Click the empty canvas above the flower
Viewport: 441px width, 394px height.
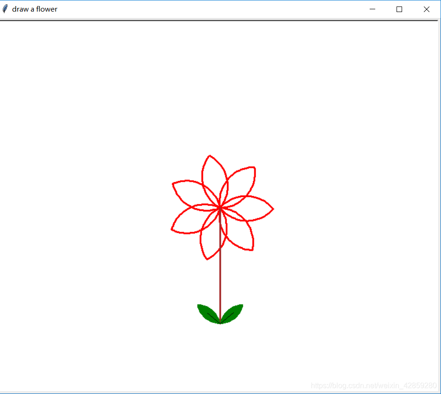coord(220,93)
